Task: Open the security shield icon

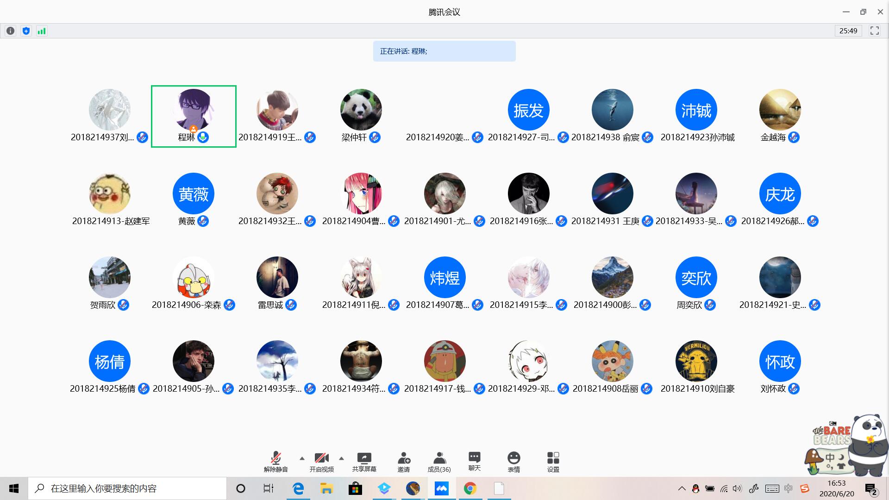Action: tap(26, 31)
